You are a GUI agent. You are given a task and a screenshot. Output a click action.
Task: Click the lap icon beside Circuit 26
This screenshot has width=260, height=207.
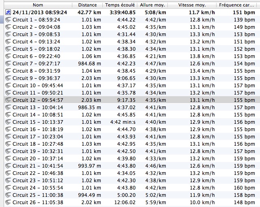tap(8, 203)
